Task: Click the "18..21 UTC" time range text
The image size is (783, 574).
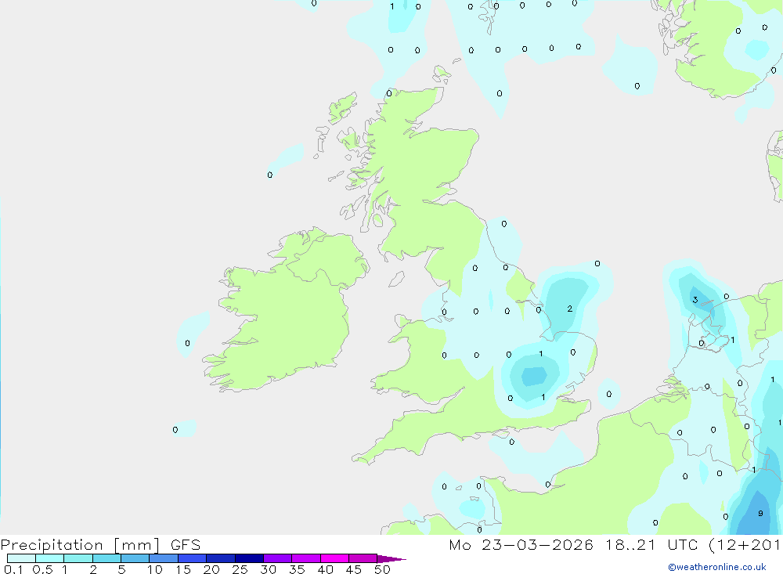Action: point(651,545)
